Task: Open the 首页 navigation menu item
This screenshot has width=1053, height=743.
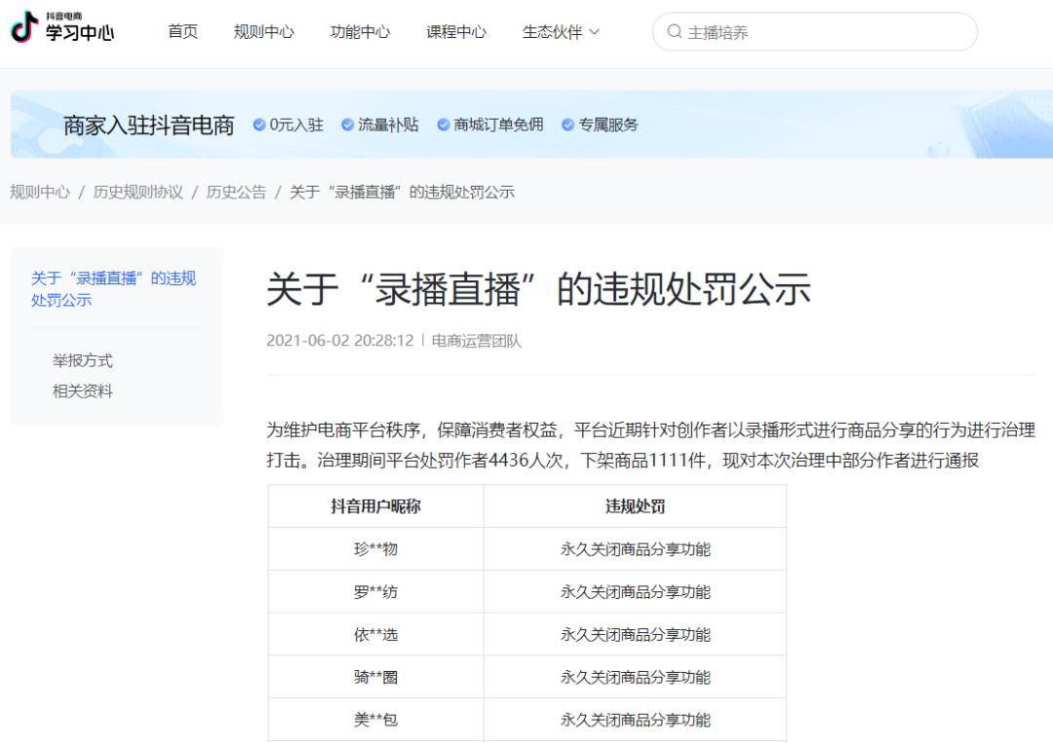Action: [181, 31]
